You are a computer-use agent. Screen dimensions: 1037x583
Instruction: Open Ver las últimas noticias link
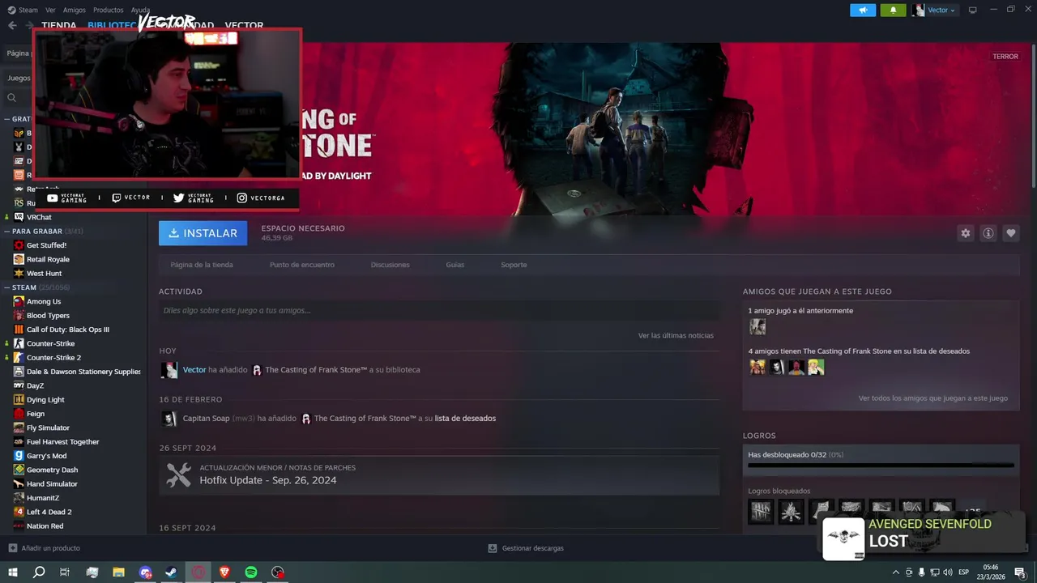[676, 335]
